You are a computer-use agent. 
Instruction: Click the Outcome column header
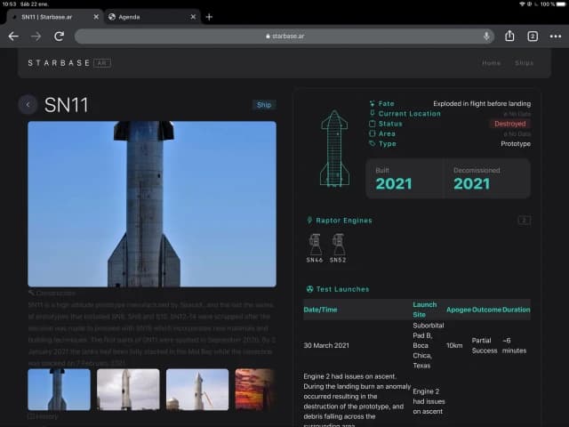[486, 310]
